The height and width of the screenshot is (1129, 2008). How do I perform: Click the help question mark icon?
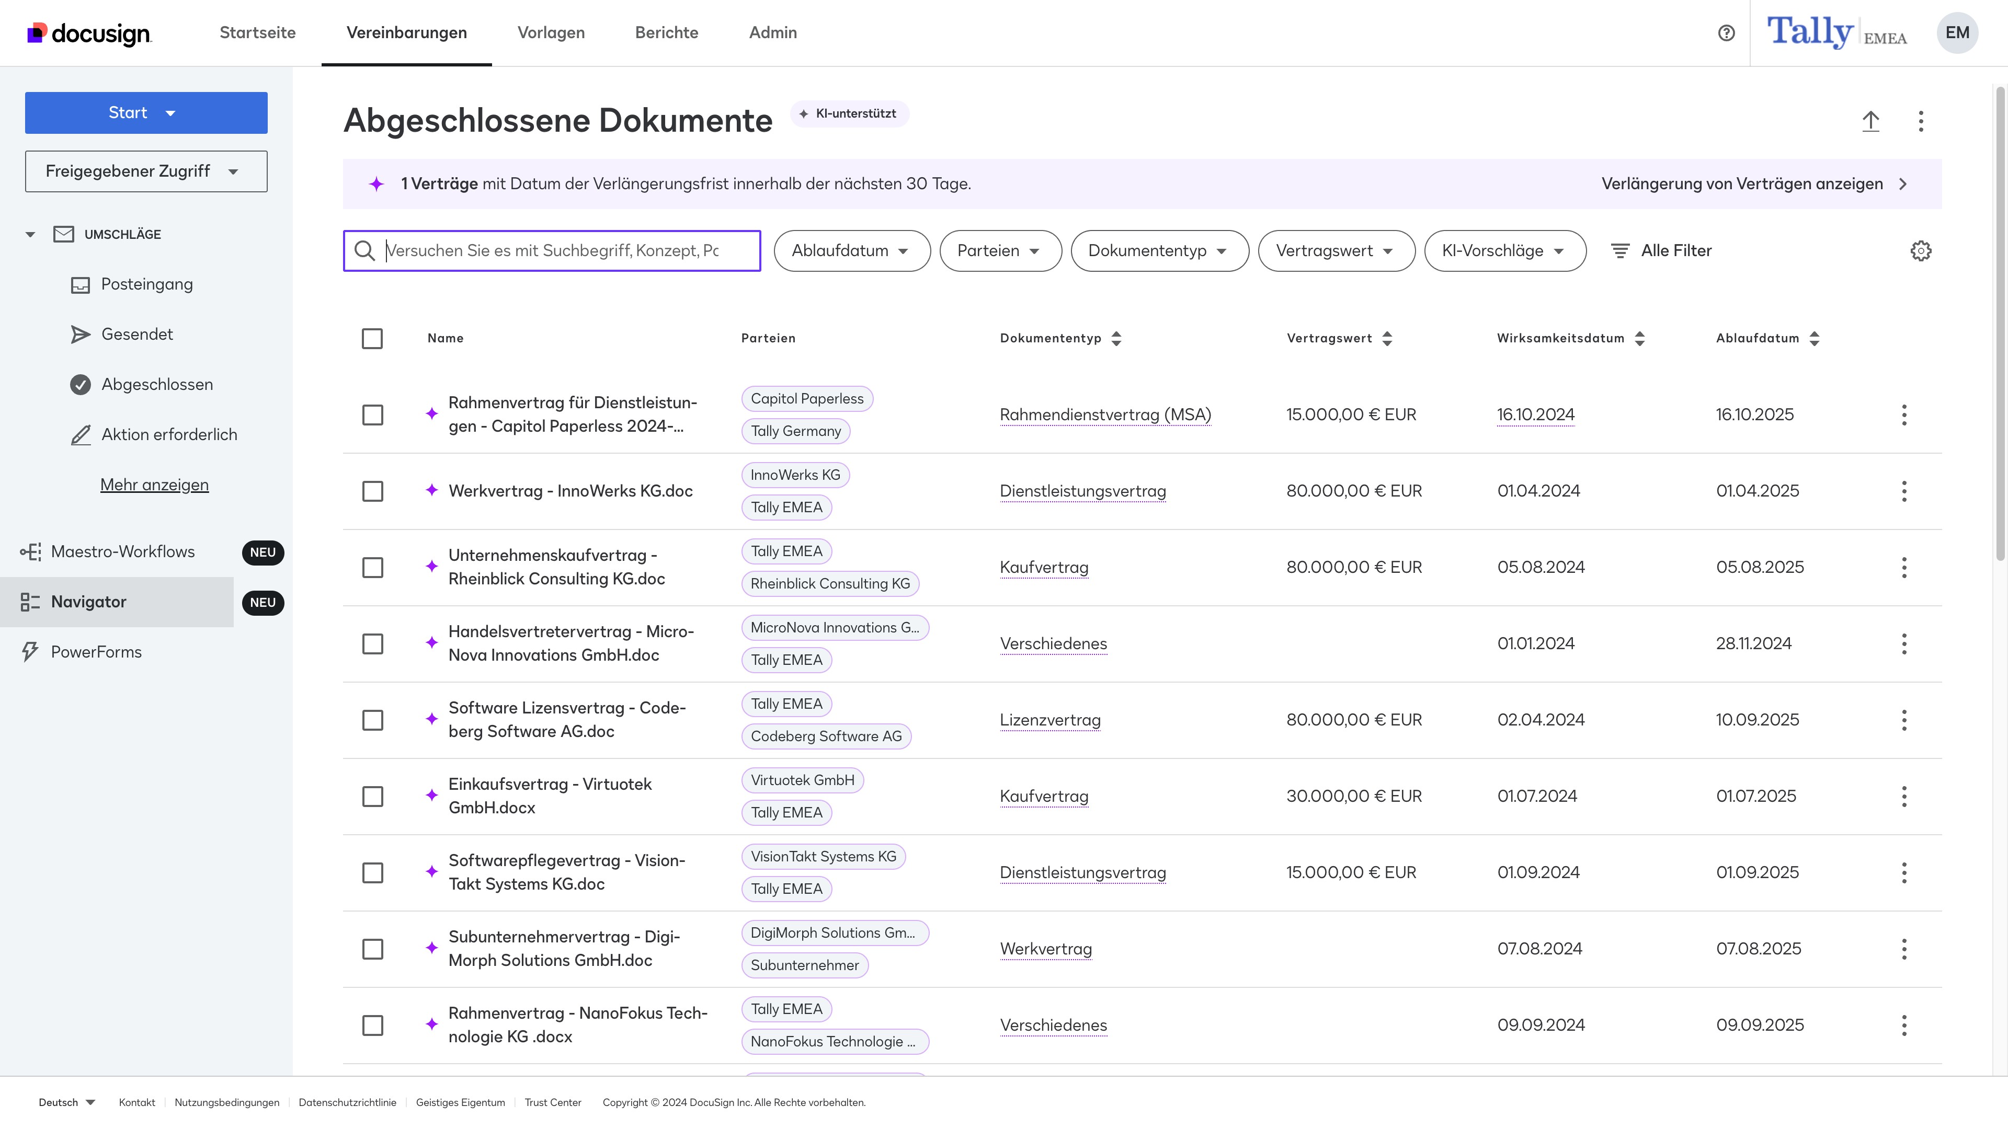(x=1726, y=33)
